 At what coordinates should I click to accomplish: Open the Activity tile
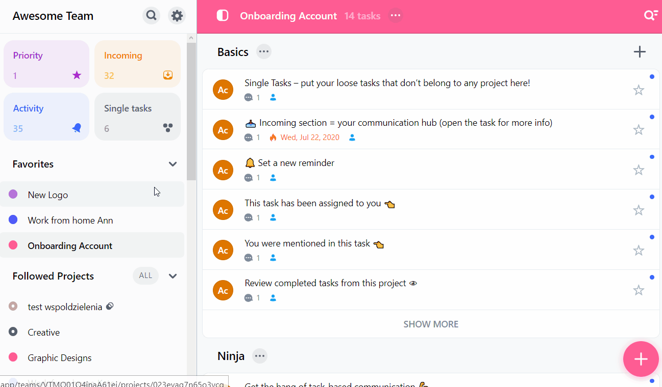click(x=46, y=117)
